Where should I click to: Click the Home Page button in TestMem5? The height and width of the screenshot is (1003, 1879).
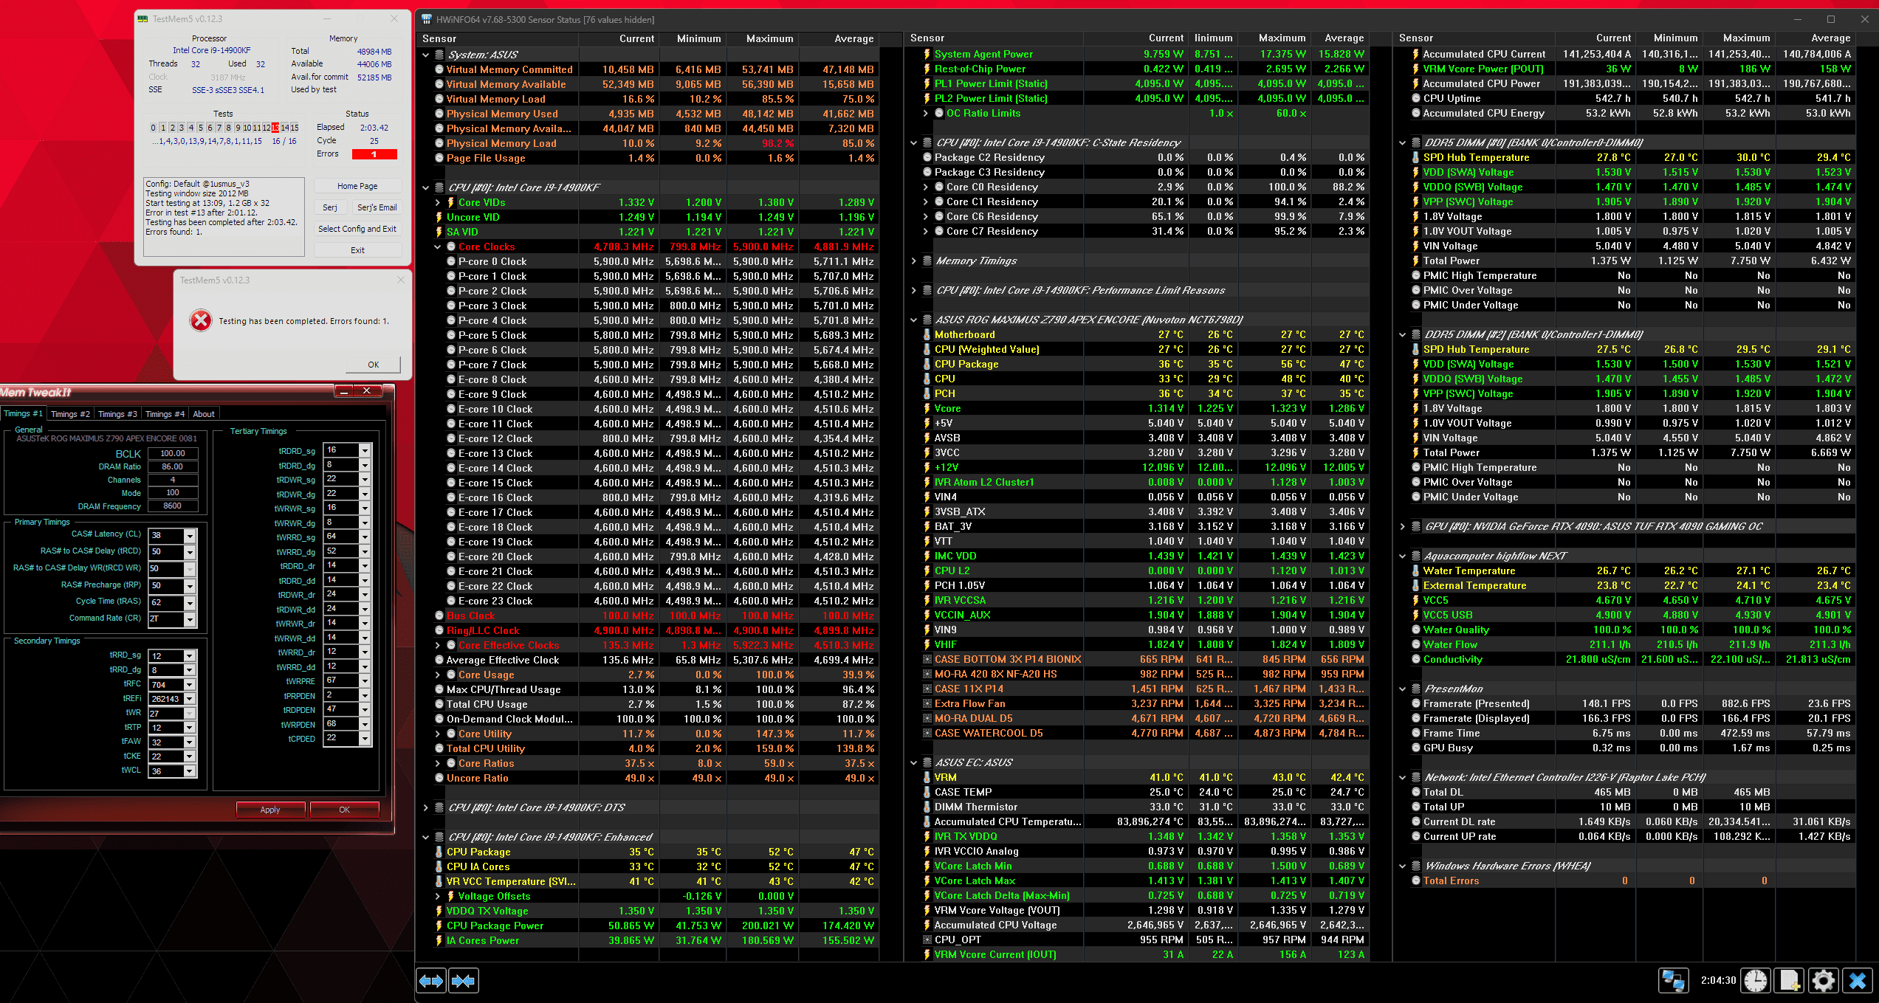tap(357, 186)
